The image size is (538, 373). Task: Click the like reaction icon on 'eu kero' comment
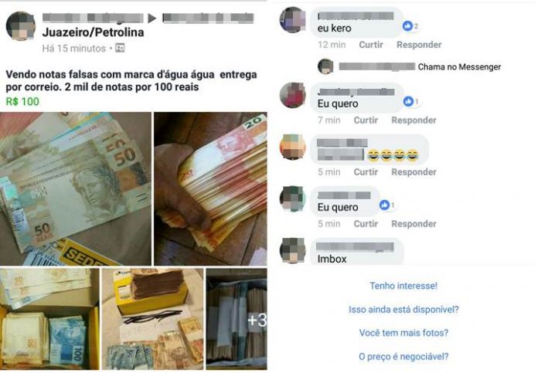click(x=407, y=25)
